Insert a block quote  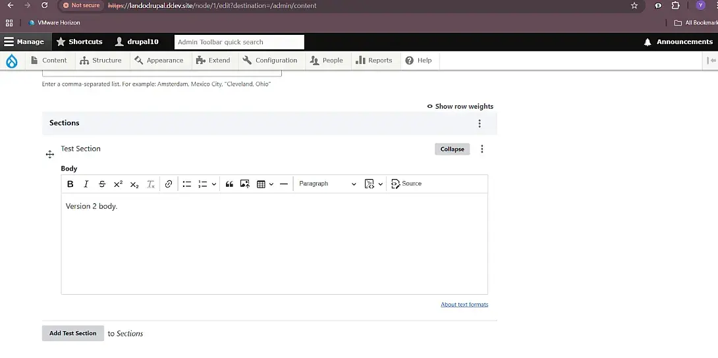click(229, 184)
